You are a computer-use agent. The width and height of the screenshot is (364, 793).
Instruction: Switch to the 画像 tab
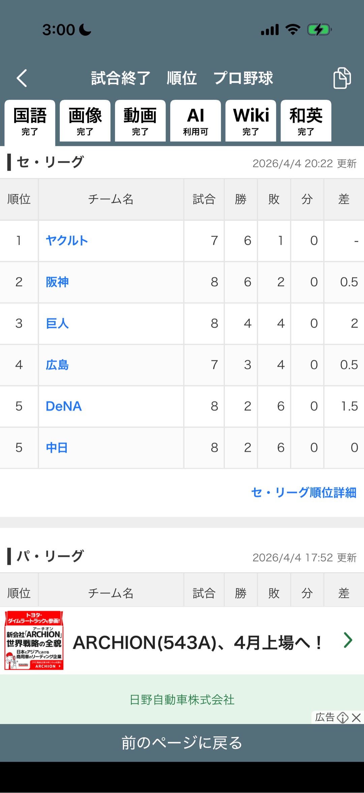[x=85, y=121]
